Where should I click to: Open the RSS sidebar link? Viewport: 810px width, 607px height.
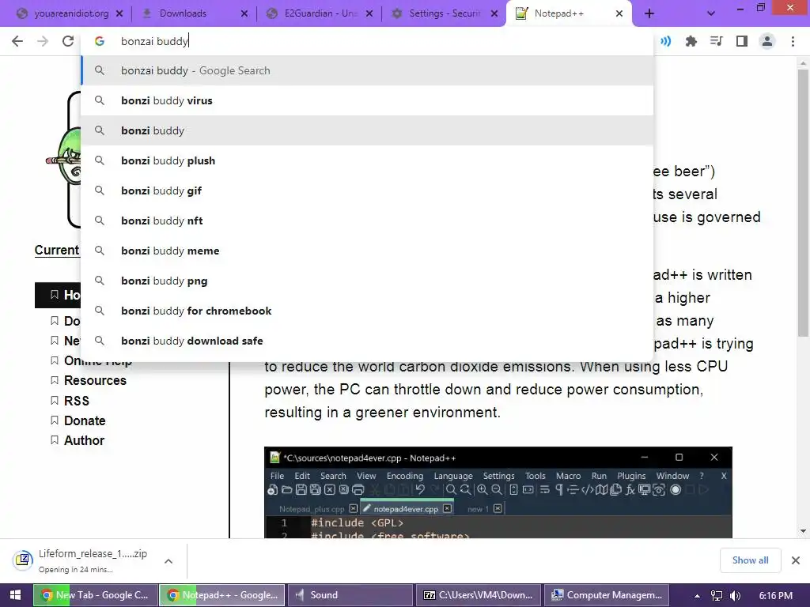[x=77, y=401]
